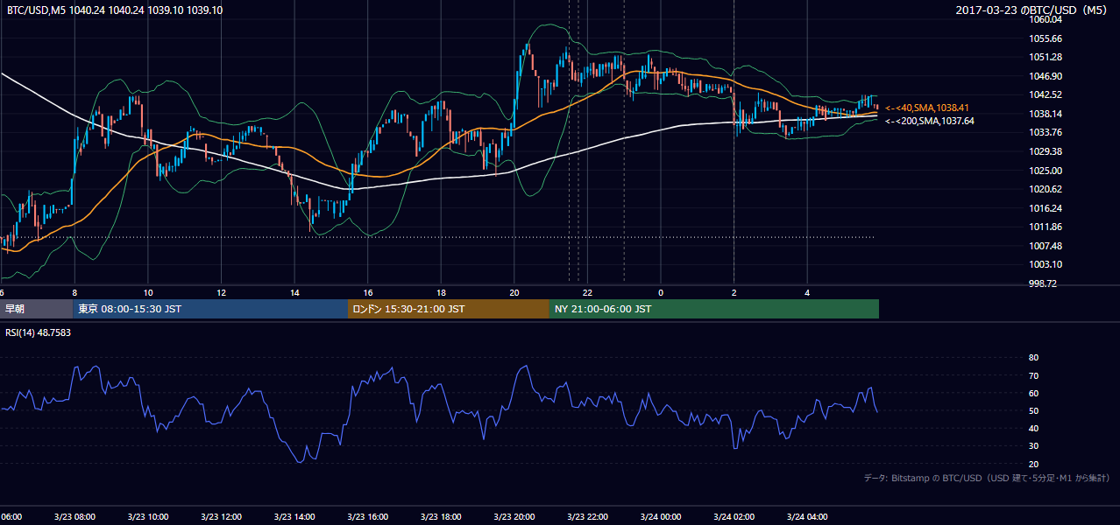1120x525 pixels.
Task: Click price axis value 1038.14
Action: coord(1046,114)
